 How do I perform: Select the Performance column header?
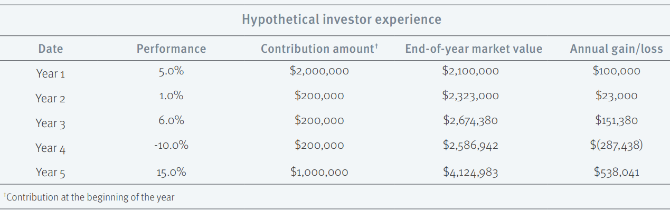point(171,49)
